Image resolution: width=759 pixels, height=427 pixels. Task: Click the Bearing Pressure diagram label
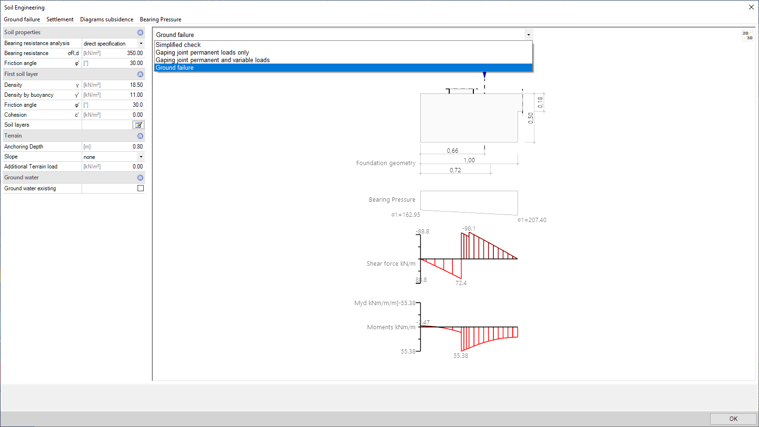coord(392,200)
